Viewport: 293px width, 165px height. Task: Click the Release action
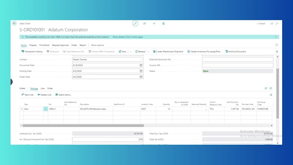tap(140, 52)
